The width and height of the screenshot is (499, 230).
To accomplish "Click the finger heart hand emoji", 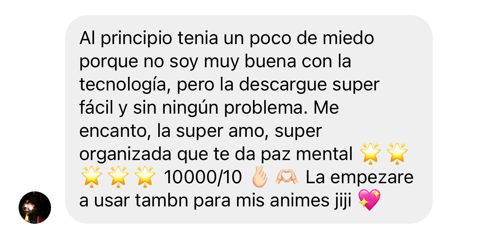I will point(259,177).
